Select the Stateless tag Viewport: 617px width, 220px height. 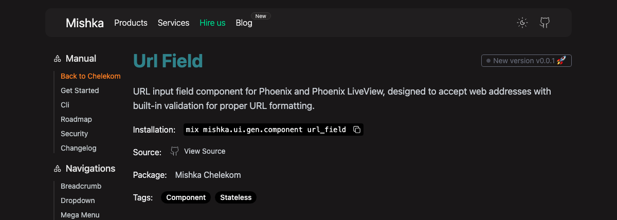point(235,197)
